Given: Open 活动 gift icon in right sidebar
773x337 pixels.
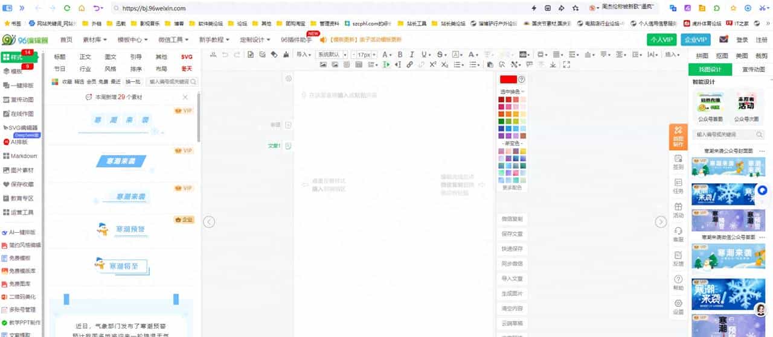Looking at the screenshot, I should click(678, 210).
